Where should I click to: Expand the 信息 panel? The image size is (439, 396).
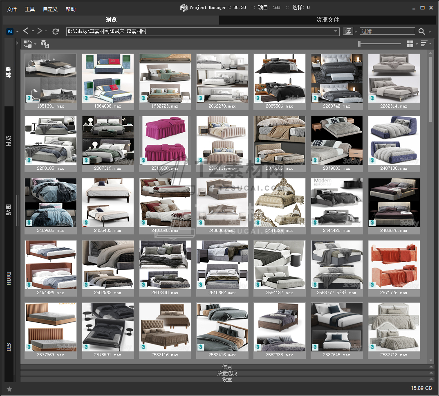(x=227, y=367)
